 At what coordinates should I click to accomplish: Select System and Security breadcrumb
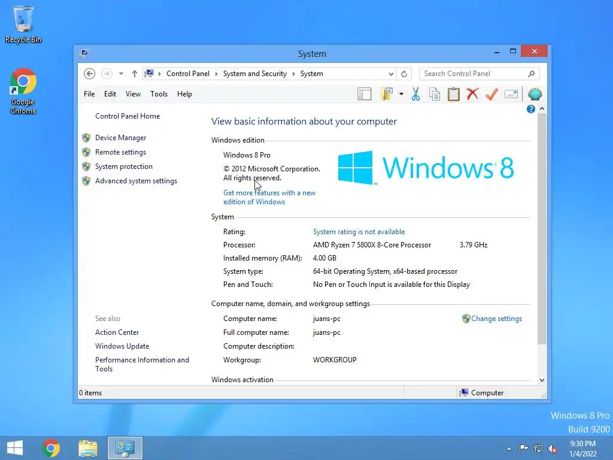(x=255, y=74)
